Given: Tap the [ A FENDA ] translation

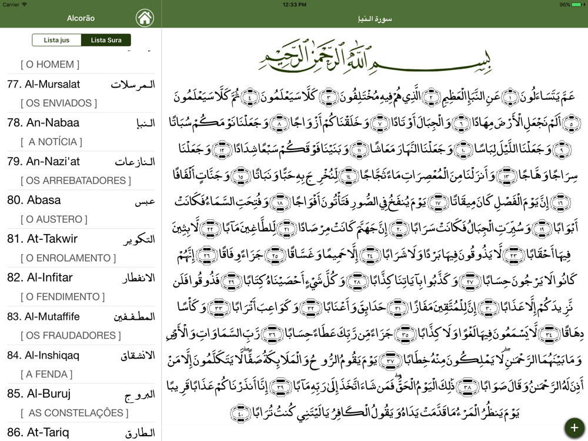Looking at the screenshot, I should (46, 374).
